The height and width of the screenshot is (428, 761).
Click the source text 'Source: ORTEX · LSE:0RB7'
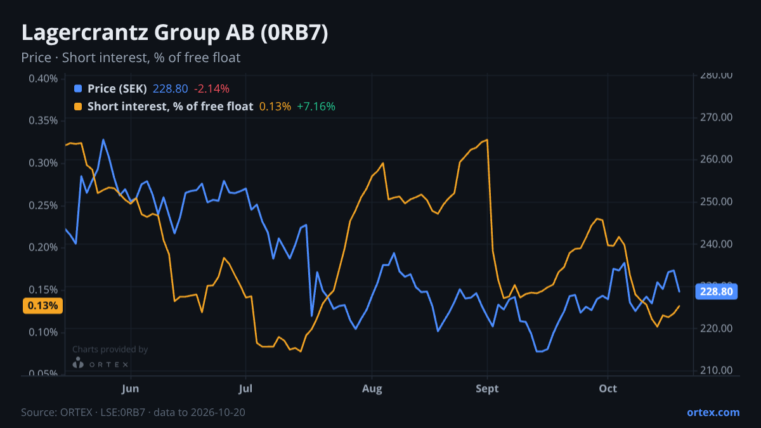[84, 412]
